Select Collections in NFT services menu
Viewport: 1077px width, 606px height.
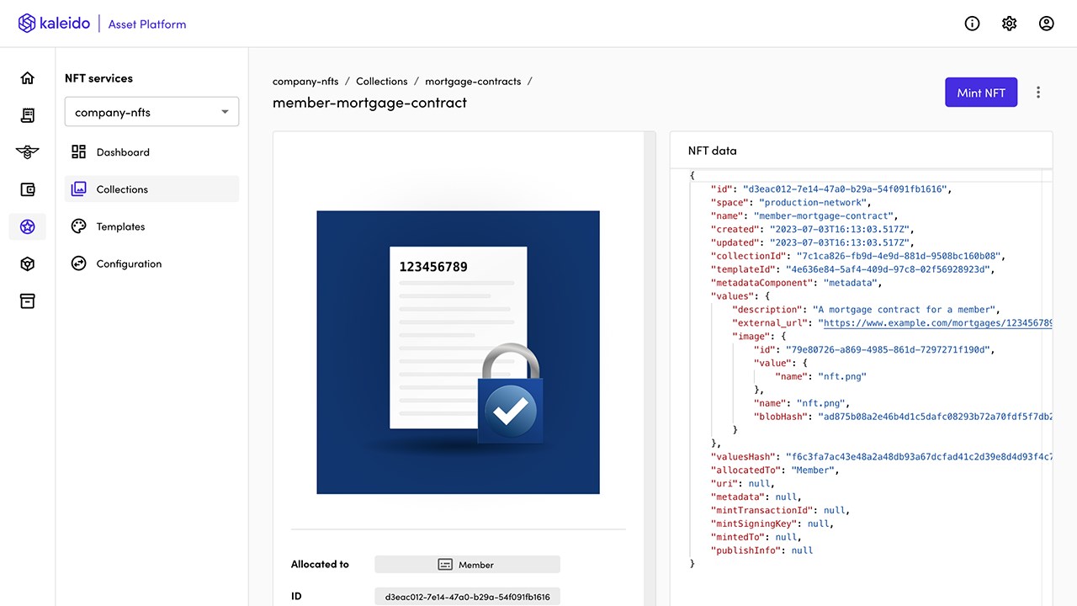pos(151,189)
